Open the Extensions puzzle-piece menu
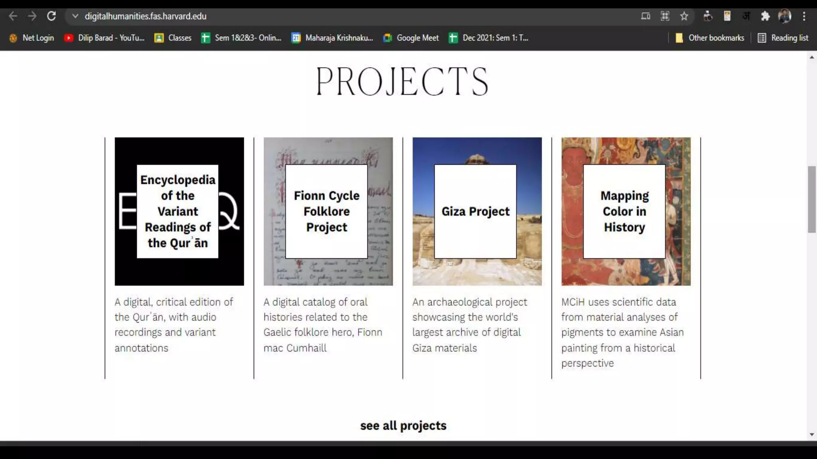 point(765,16)
